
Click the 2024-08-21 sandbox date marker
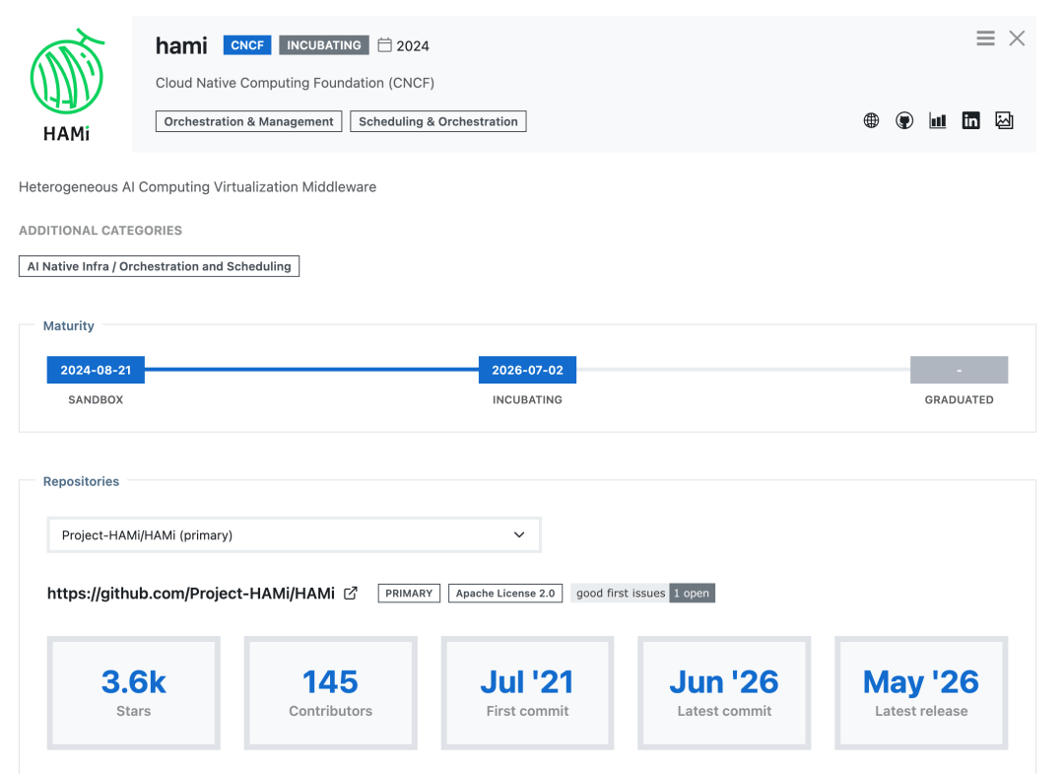tap(96, 370)
